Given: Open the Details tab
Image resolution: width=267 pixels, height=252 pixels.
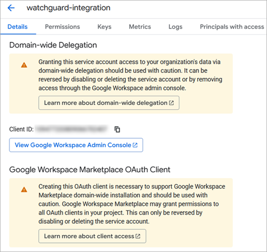Looking at the screenshot, I should click(17, 27).
